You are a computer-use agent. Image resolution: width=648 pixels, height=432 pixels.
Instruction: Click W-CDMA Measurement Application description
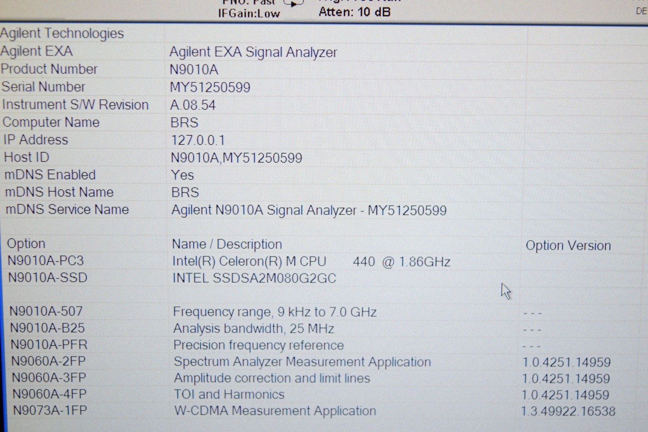click(x=275, y=411)
